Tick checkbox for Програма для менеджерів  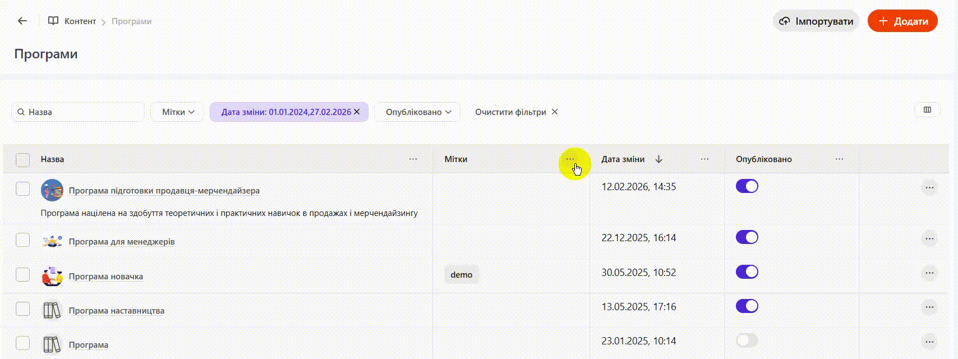(x=22, y=240)
